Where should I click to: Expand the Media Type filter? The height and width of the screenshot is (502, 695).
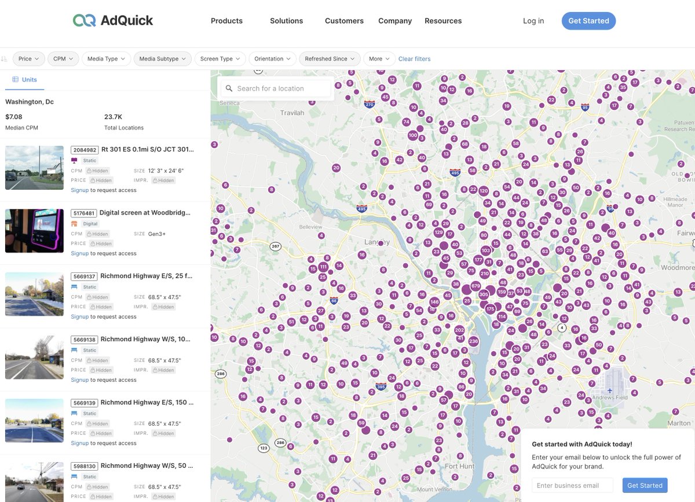click(x=106, y=59)
